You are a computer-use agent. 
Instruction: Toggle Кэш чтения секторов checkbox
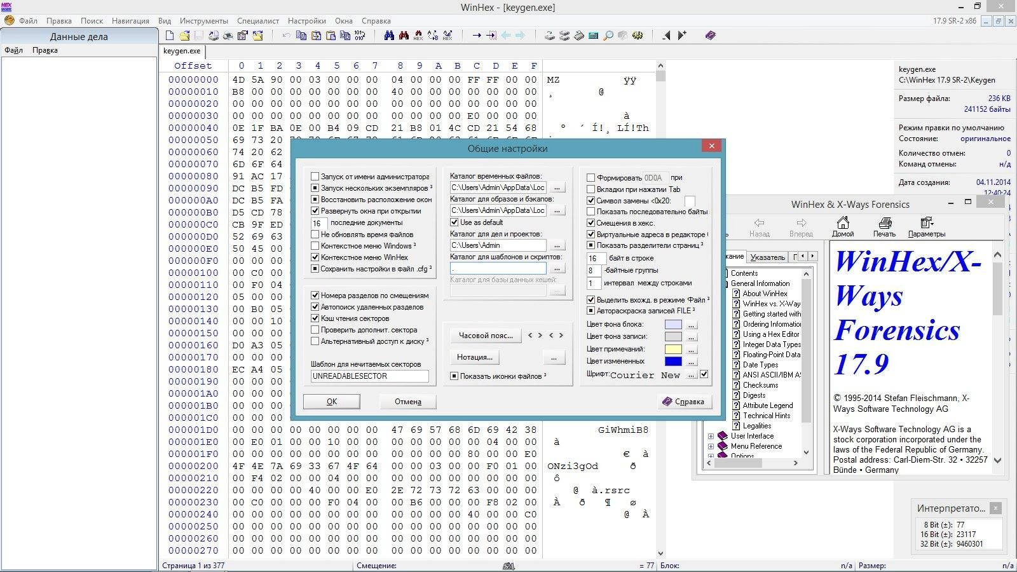[315, 318]
